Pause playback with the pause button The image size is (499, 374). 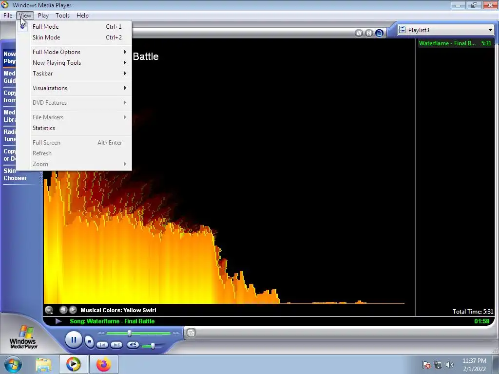74,339
